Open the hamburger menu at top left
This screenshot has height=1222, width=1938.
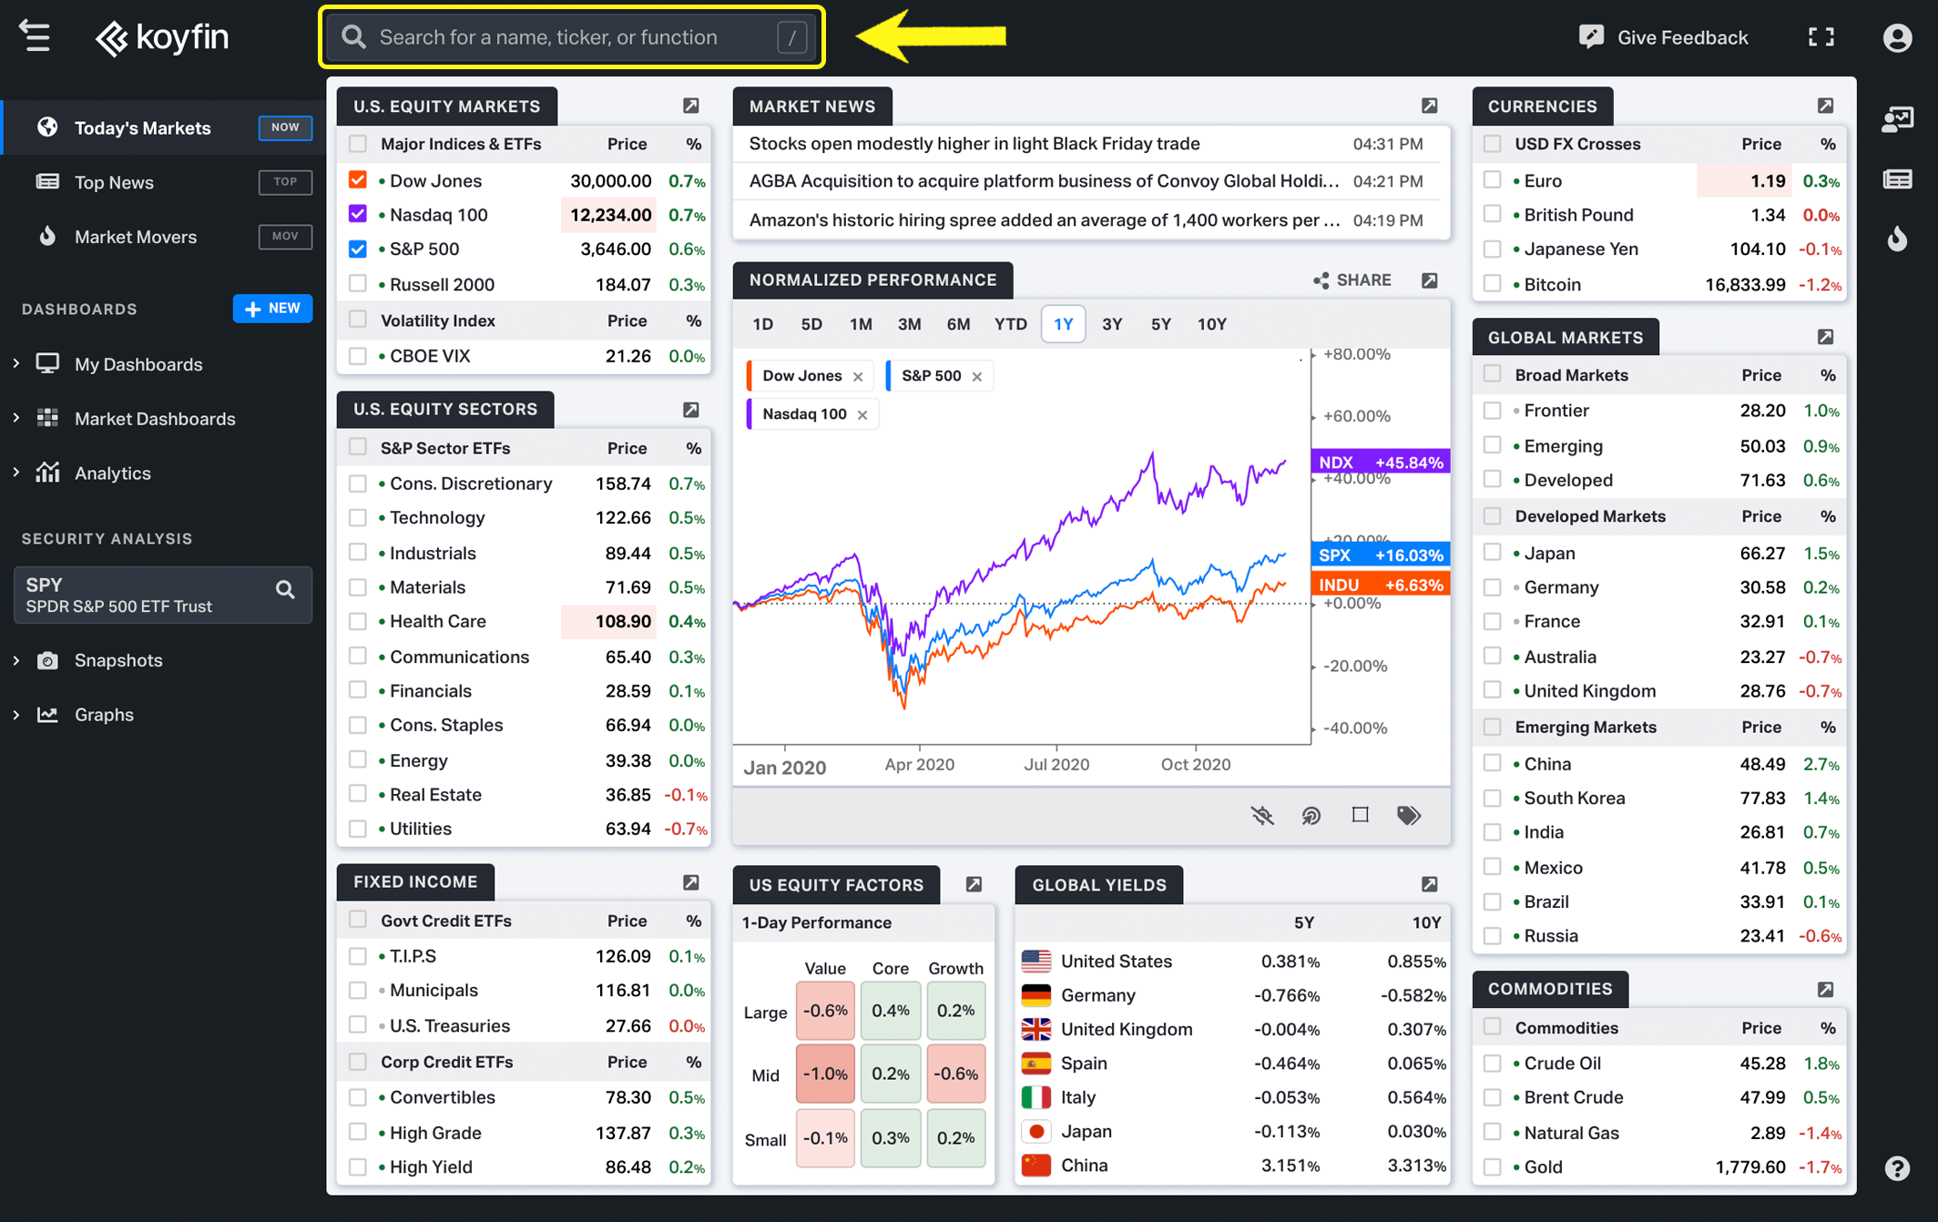35,36
